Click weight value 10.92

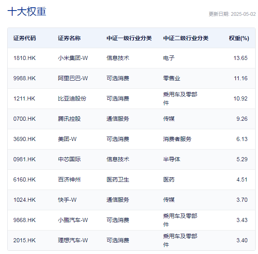click(240, 98)
